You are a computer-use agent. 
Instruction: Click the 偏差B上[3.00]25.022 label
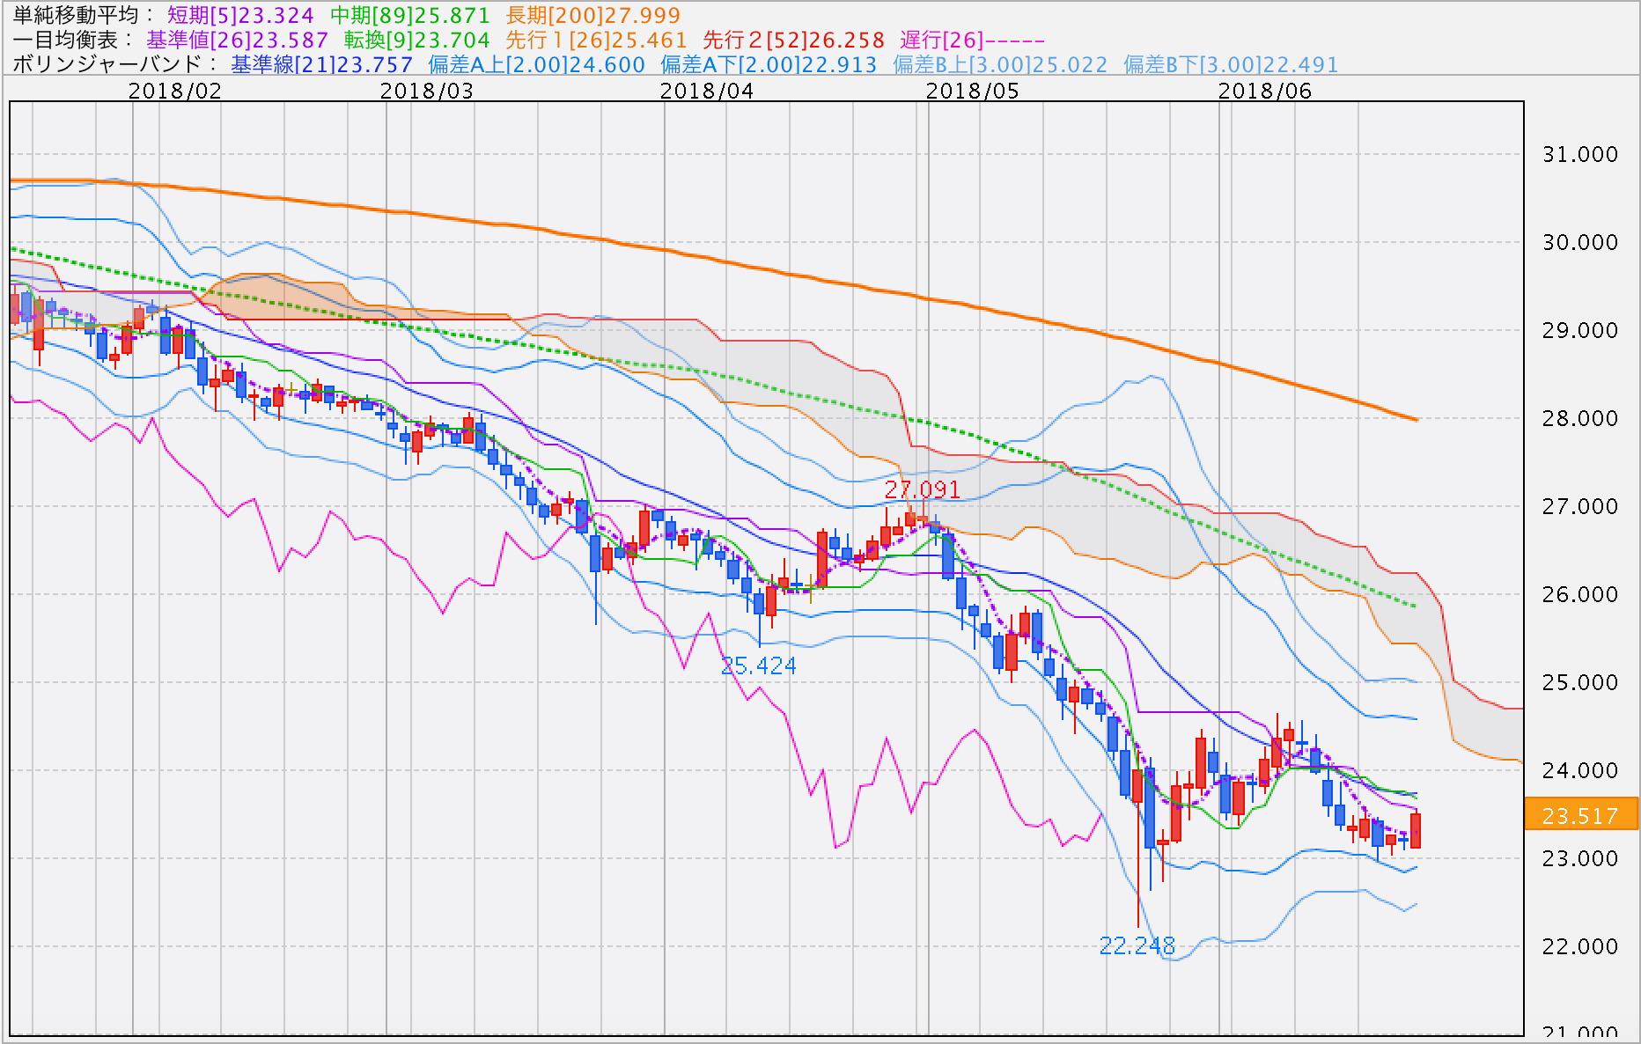coord(1000,64)
